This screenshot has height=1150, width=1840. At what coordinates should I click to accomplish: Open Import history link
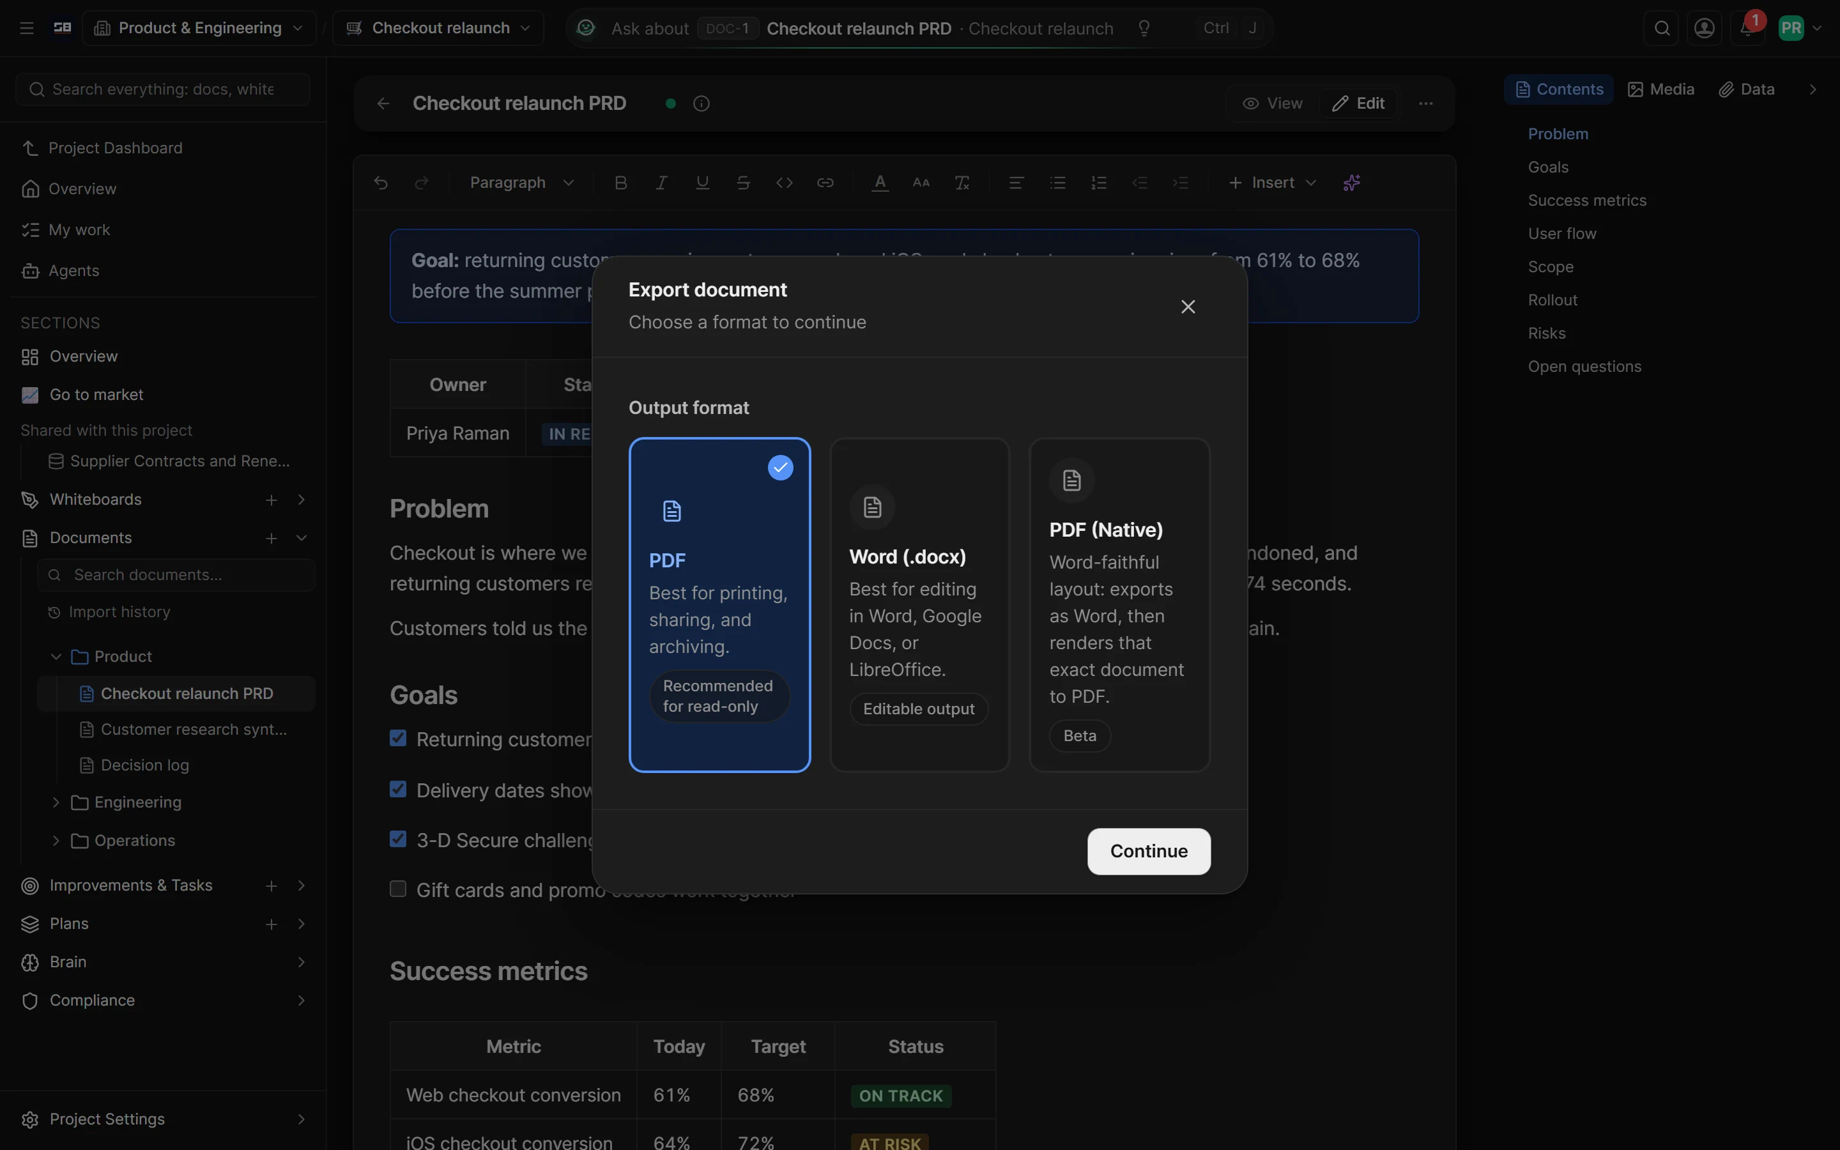pos(109,611)
